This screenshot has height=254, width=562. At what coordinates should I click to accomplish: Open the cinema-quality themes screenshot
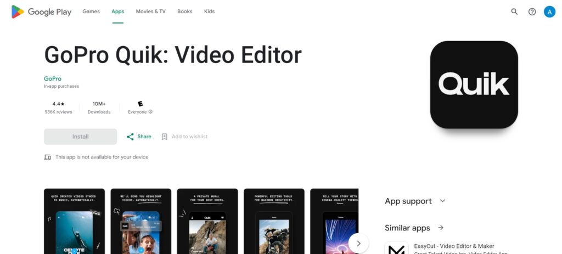tap(334, 221)
